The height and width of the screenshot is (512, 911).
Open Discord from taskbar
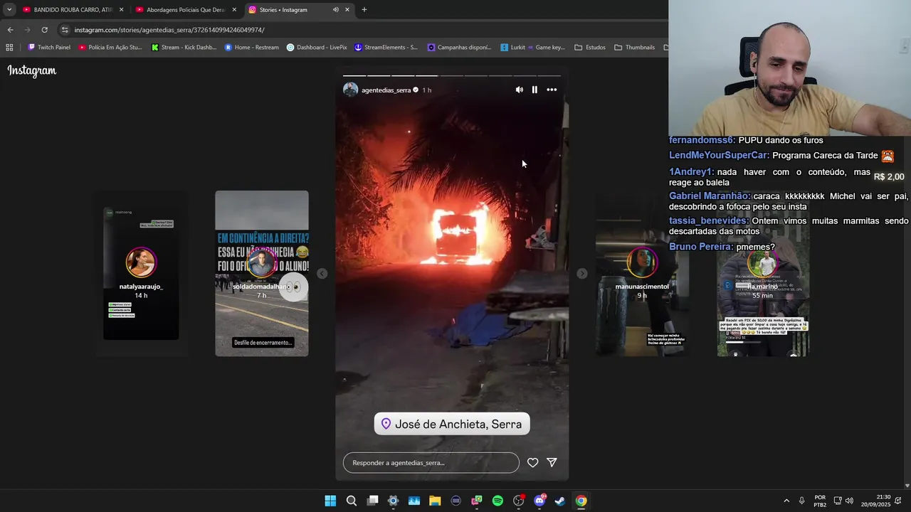(x=539, y=501)
